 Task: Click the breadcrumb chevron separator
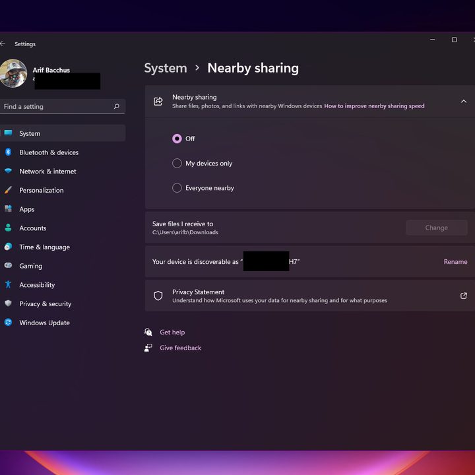(x=197, y=67)
